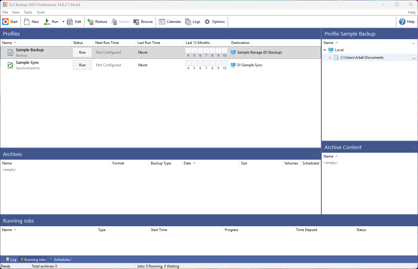Collapse the Local tree node

(x=325, y=50)
